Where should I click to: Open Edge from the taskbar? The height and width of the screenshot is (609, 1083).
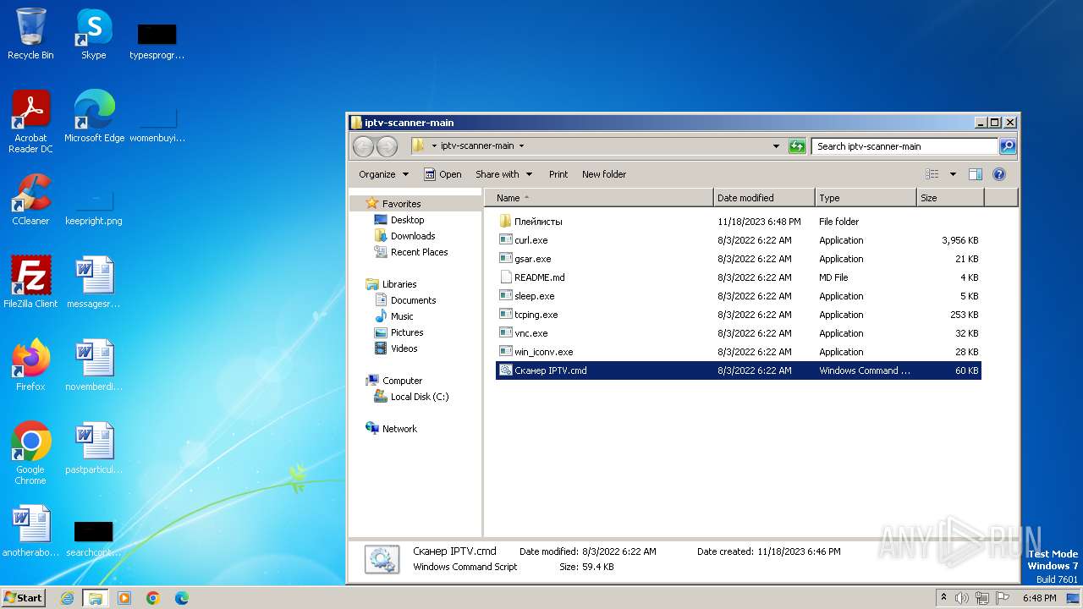pyautogui.click(x=182, y=598)
